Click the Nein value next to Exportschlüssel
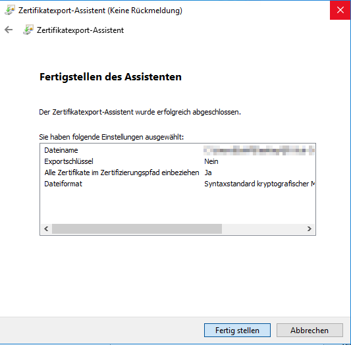Screen dimensions: 351x345 point(211,161)
